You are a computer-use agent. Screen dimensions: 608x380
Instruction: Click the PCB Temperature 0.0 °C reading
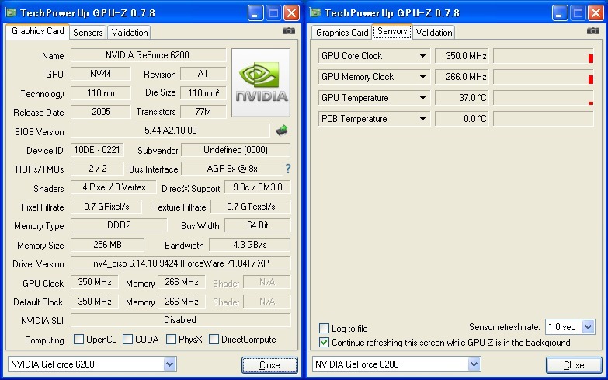coord(462,119)
